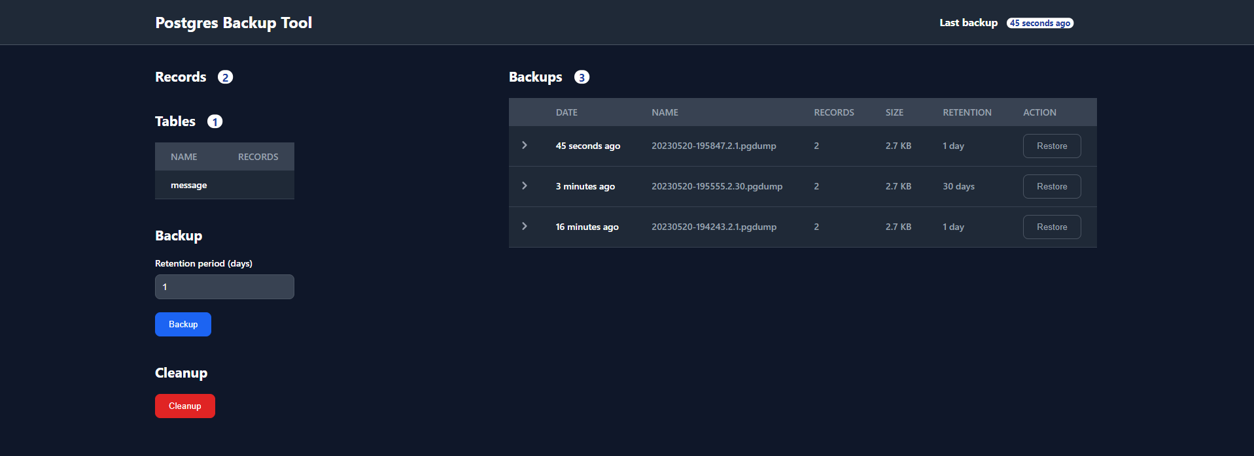Viewport: 1254px width, 456px height.
Task: Click file name 20230520-194243.2.1.pgdump
Action: coord(714,227)
